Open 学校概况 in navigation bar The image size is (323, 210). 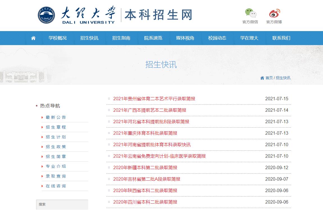(58, 38)
